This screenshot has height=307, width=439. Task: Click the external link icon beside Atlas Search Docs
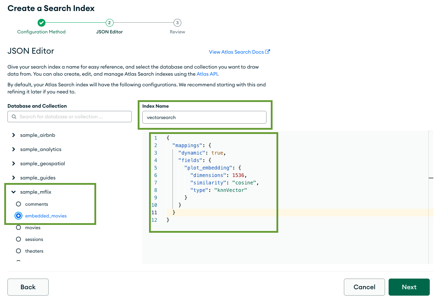[268, 52]
